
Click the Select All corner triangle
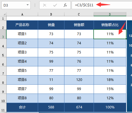point(4,14)
